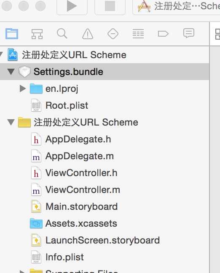Open the Breakpoint navigator tag icon
This screenshot has width=220, height=273.
click(163, 34)
